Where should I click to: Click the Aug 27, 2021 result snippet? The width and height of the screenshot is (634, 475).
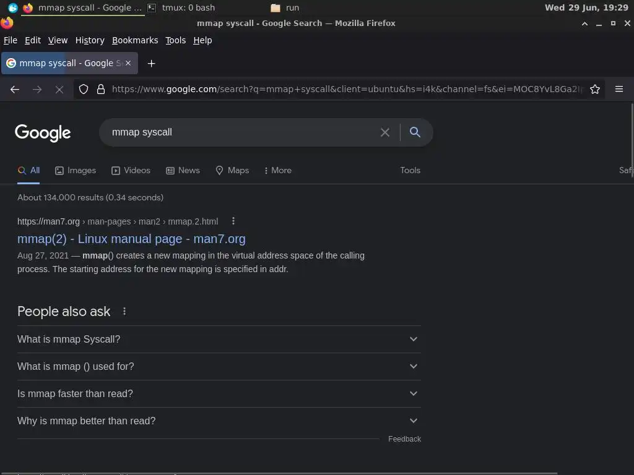[191, 262]
